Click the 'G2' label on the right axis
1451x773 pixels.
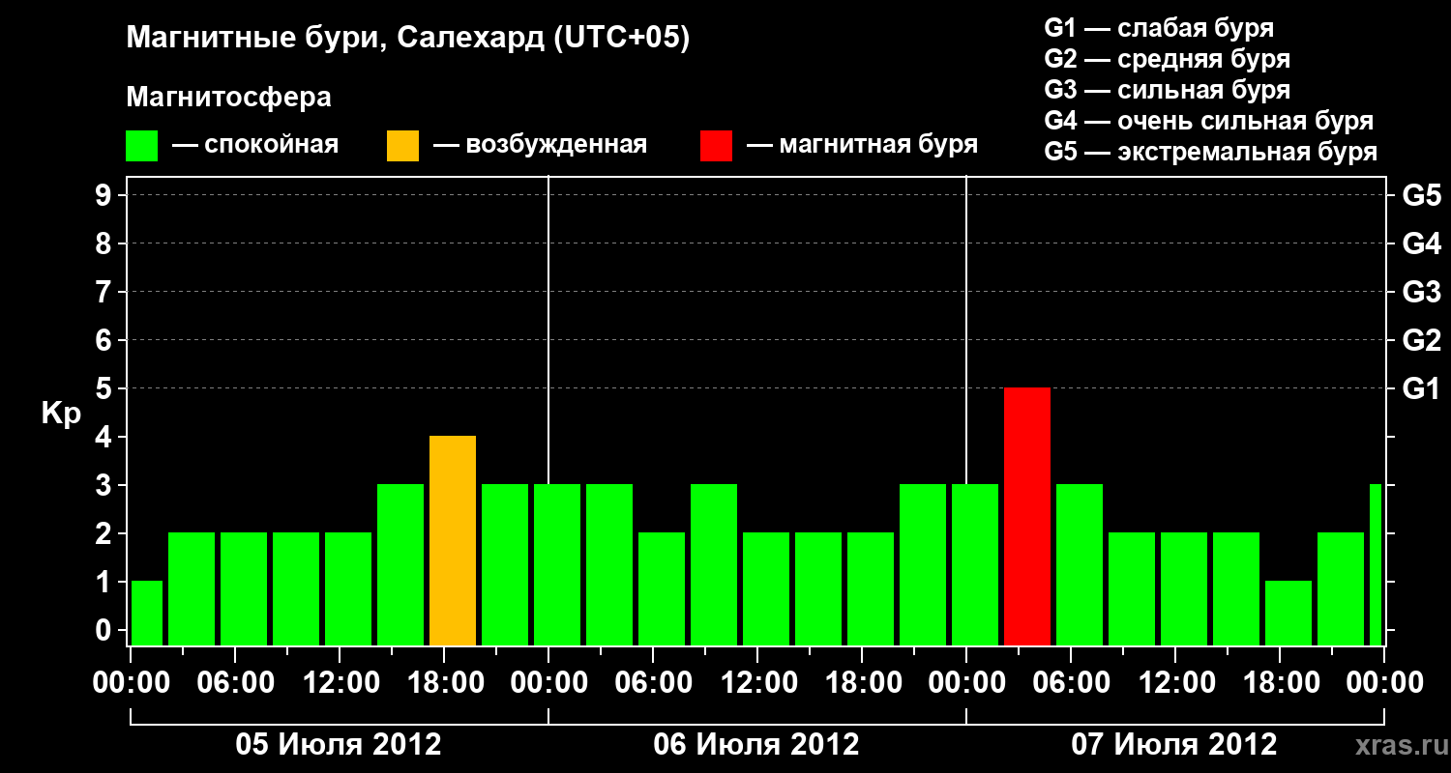click(1421, 340)
